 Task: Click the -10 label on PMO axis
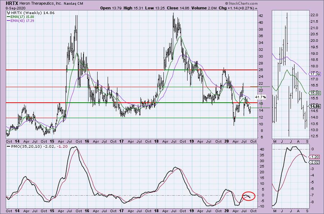(x=261, y=206)
